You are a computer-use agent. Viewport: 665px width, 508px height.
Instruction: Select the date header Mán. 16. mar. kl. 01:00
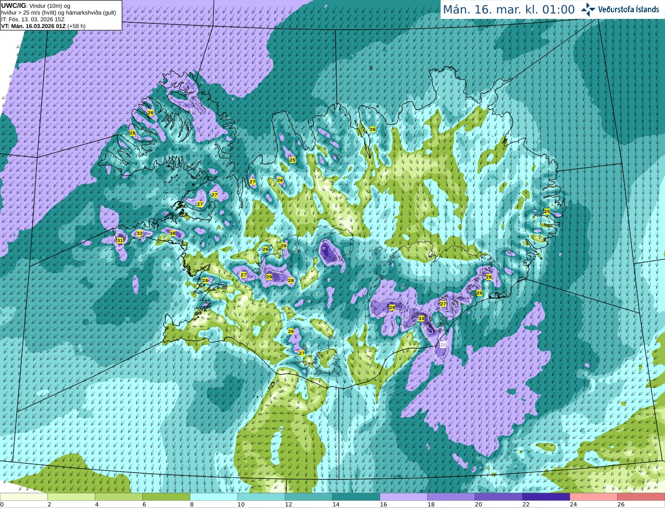[509, 10]
